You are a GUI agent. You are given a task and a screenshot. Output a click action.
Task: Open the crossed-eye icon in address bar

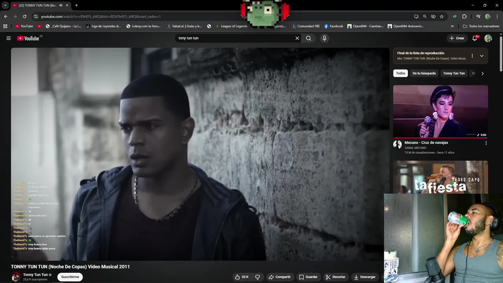click(x=433, y=17)
